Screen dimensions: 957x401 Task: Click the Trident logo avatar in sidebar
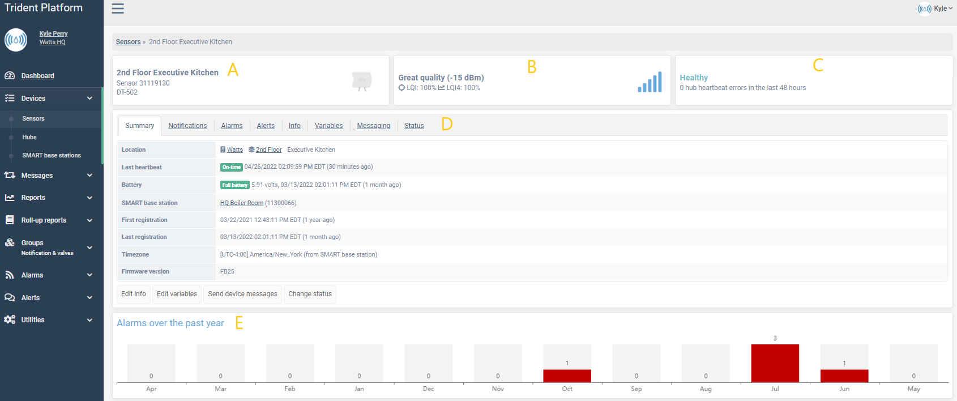(x=16, y=40)
